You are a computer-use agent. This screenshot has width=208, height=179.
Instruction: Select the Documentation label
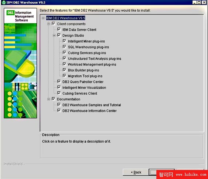(69, 99)
